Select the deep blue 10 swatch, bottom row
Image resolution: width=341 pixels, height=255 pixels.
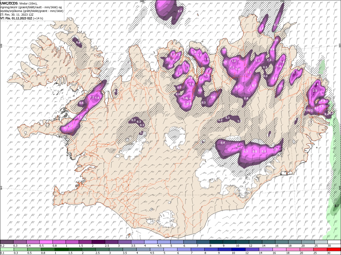[238, 249]
